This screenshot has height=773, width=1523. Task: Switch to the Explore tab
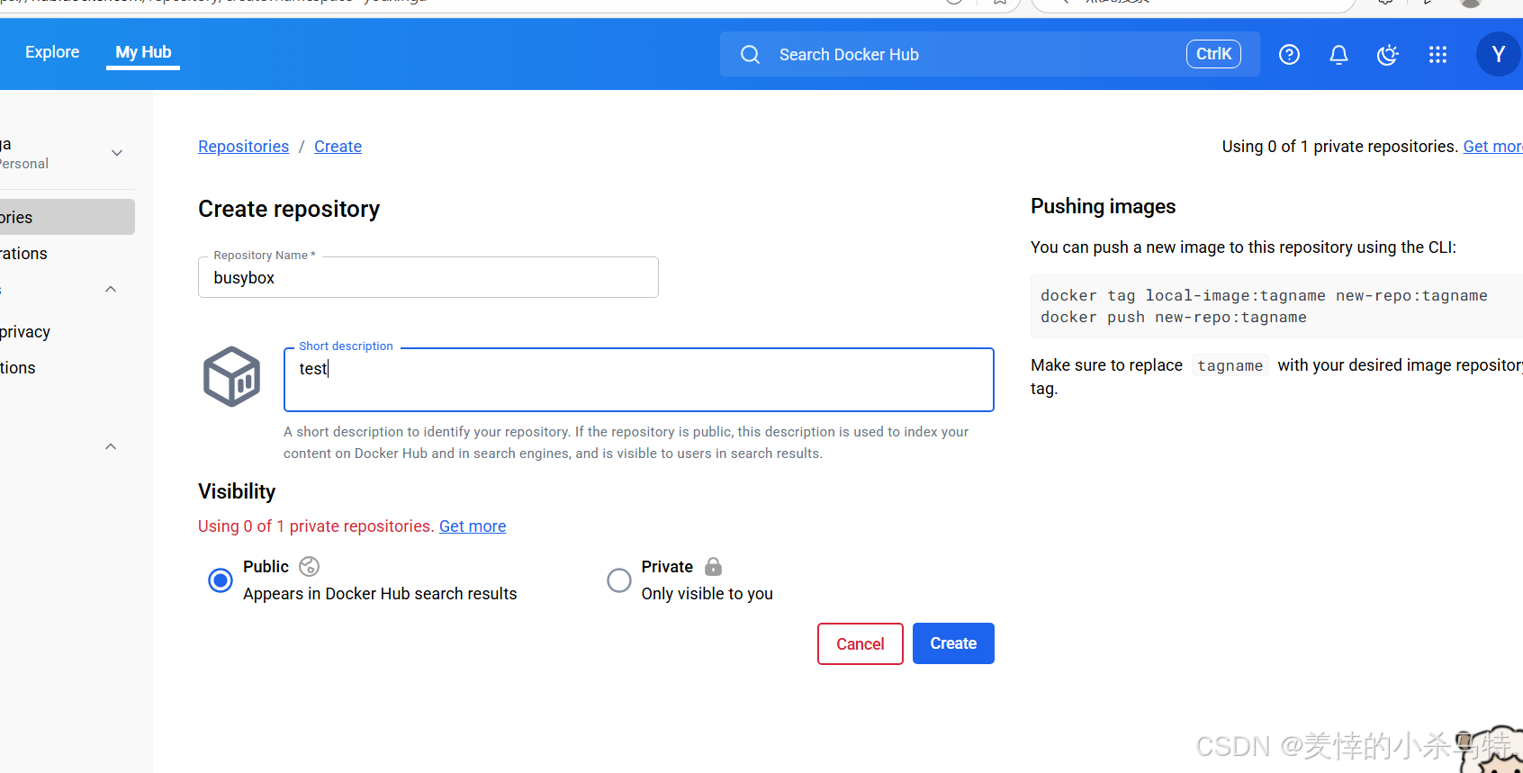(x=52, y=52)
